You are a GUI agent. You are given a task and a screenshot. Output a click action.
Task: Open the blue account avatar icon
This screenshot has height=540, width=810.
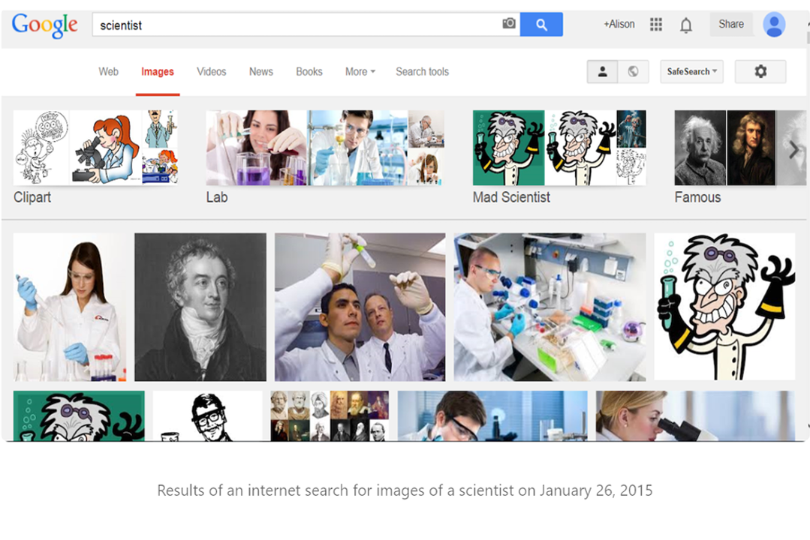774,24
